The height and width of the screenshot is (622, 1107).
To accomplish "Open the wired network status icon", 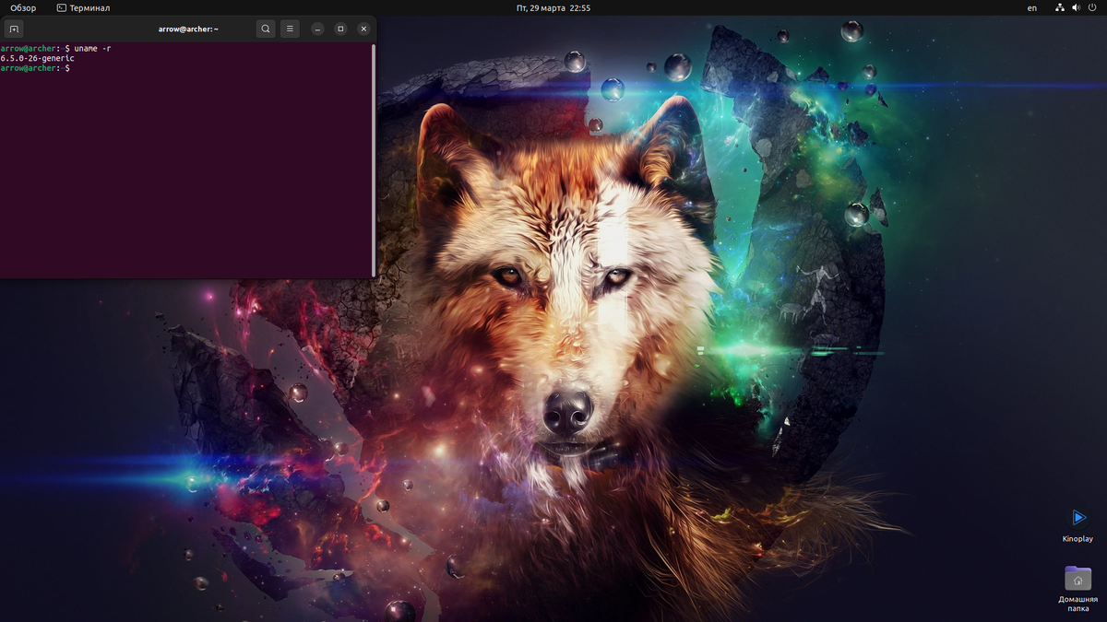I will click(x=1060, y=7).
